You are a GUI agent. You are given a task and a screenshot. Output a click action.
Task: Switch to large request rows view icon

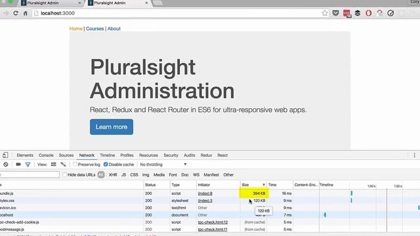pos(54,165)
